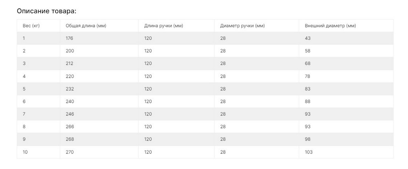Click the total length value 232
The width and height of the screenshot is (408, 169).
[x=70, y=89]
